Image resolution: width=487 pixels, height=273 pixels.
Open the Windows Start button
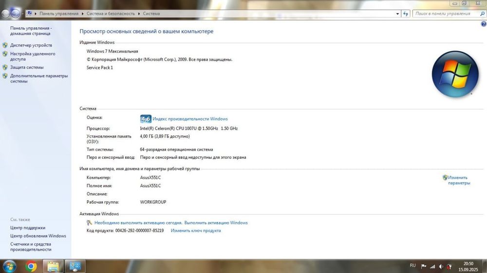9,266
